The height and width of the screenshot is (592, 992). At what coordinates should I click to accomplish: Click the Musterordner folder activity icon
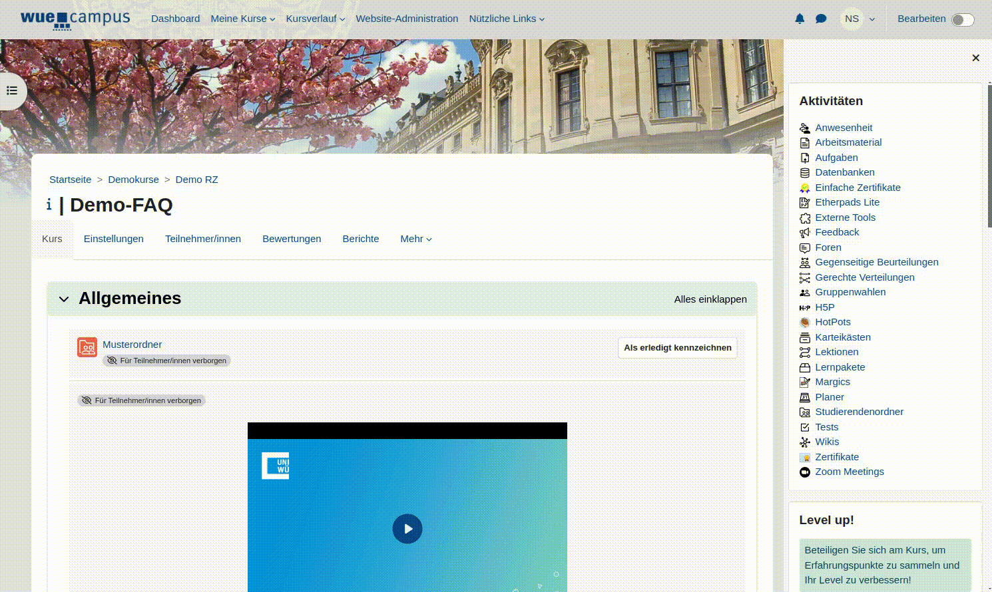(x=87, y=347)
